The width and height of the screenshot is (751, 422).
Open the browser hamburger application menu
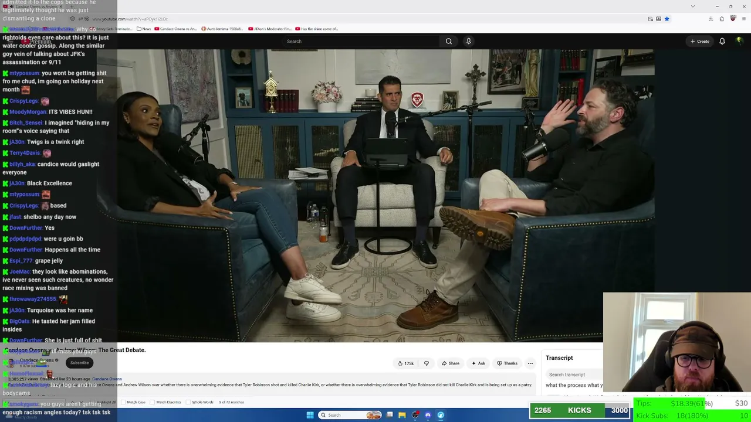click(x=744, y=19)
